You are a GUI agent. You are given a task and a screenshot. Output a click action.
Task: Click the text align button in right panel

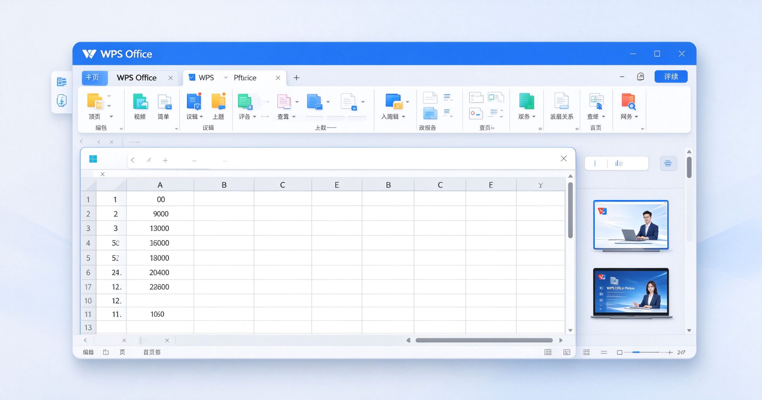668,163
